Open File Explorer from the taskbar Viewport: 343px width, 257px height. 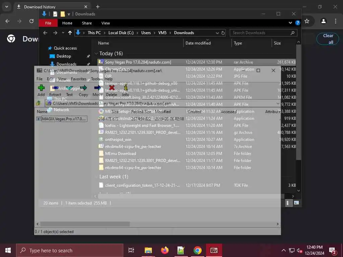pos(148,250)
